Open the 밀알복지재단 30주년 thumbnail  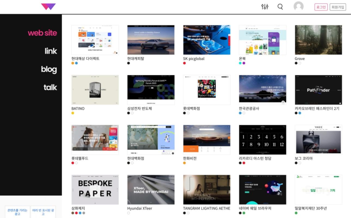point(318,190)
